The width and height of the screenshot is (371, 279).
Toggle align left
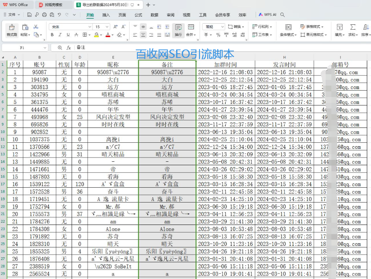(135, 35)
